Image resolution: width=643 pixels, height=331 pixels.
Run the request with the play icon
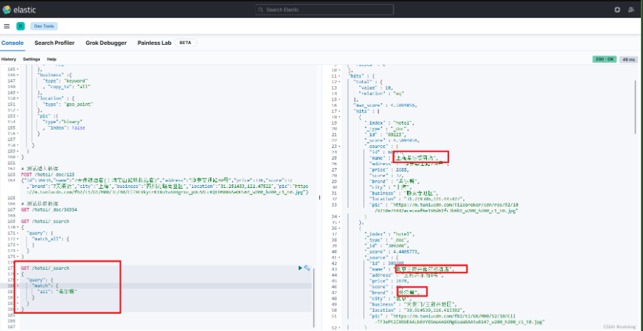tap(299, 268)
